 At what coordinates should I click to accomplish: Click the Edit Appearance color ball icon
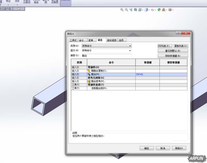[x=159, y=10]
